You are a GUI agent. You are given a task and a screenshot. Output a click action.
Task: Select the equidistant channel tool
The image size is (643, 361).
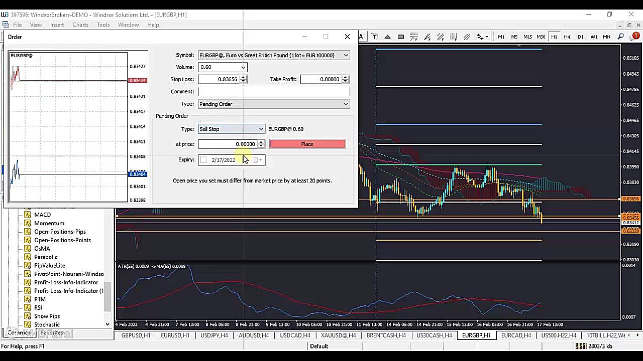point(466,37)
